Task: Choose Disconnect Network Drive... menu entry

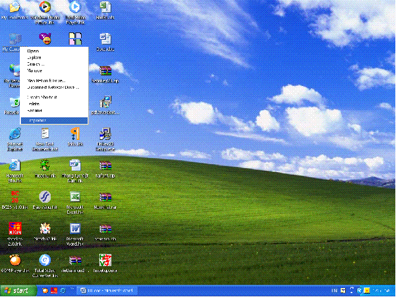Action: click(x=54, y=87)
